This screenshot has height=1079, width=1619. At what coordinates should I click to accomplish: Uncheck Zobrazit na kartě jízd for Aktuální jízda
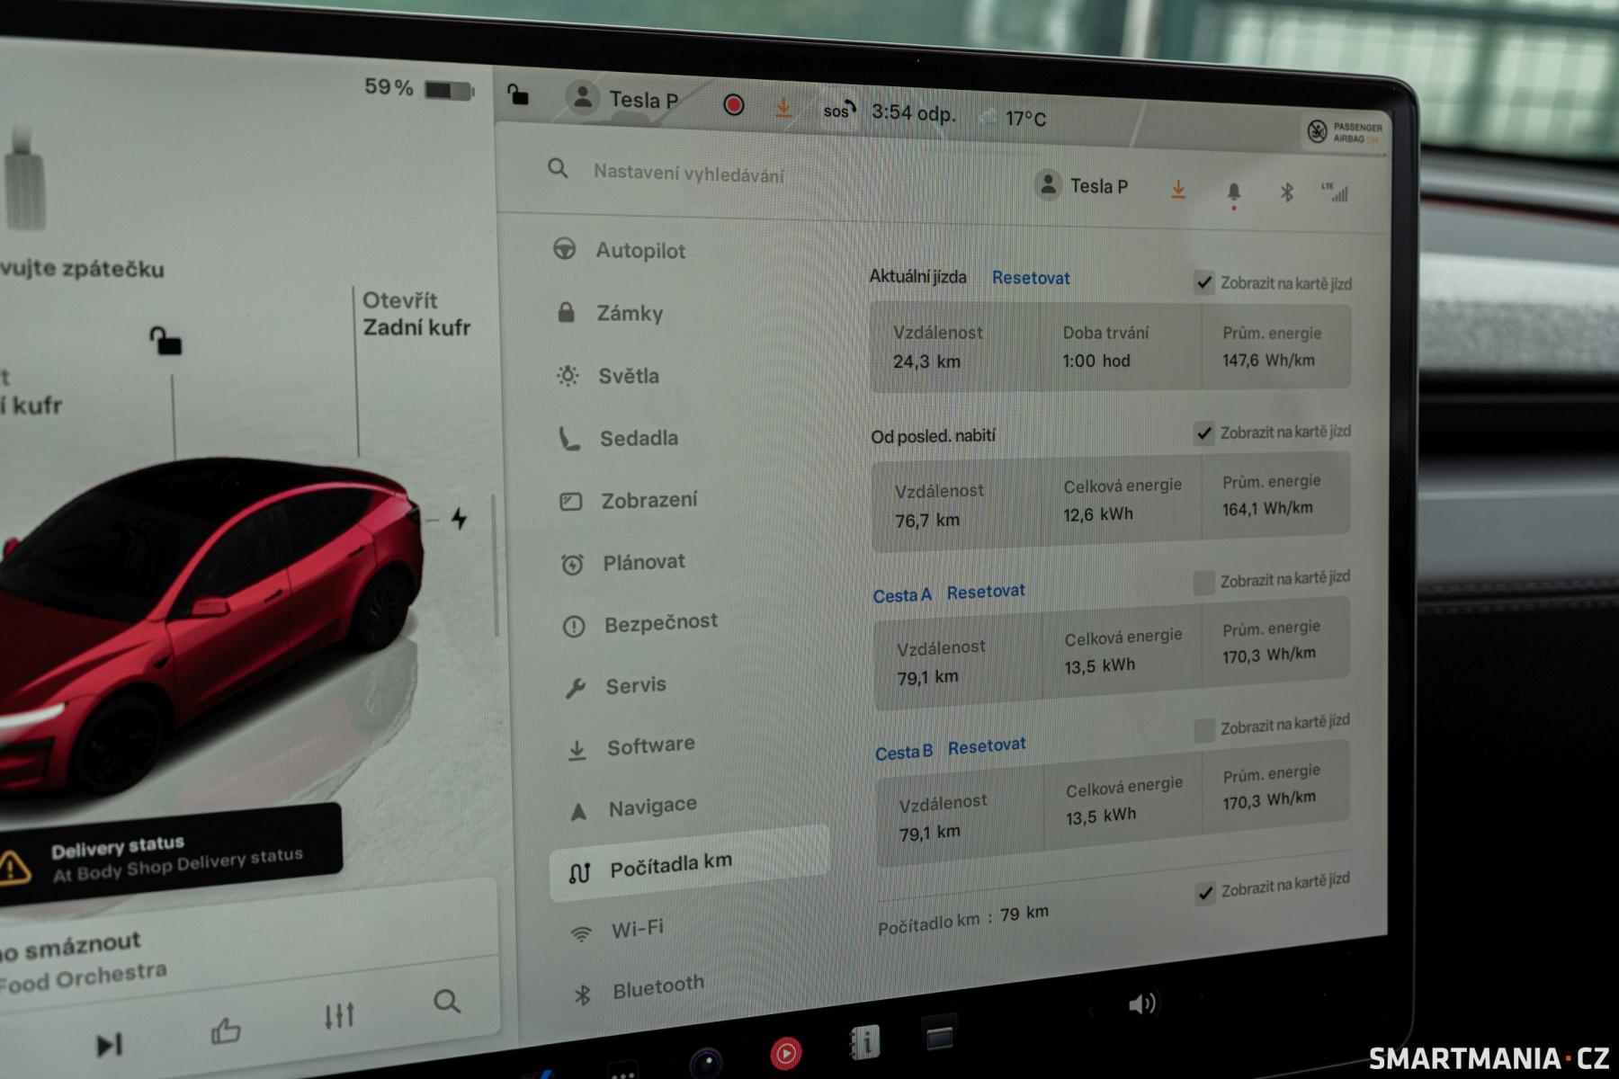(1204, 283)
